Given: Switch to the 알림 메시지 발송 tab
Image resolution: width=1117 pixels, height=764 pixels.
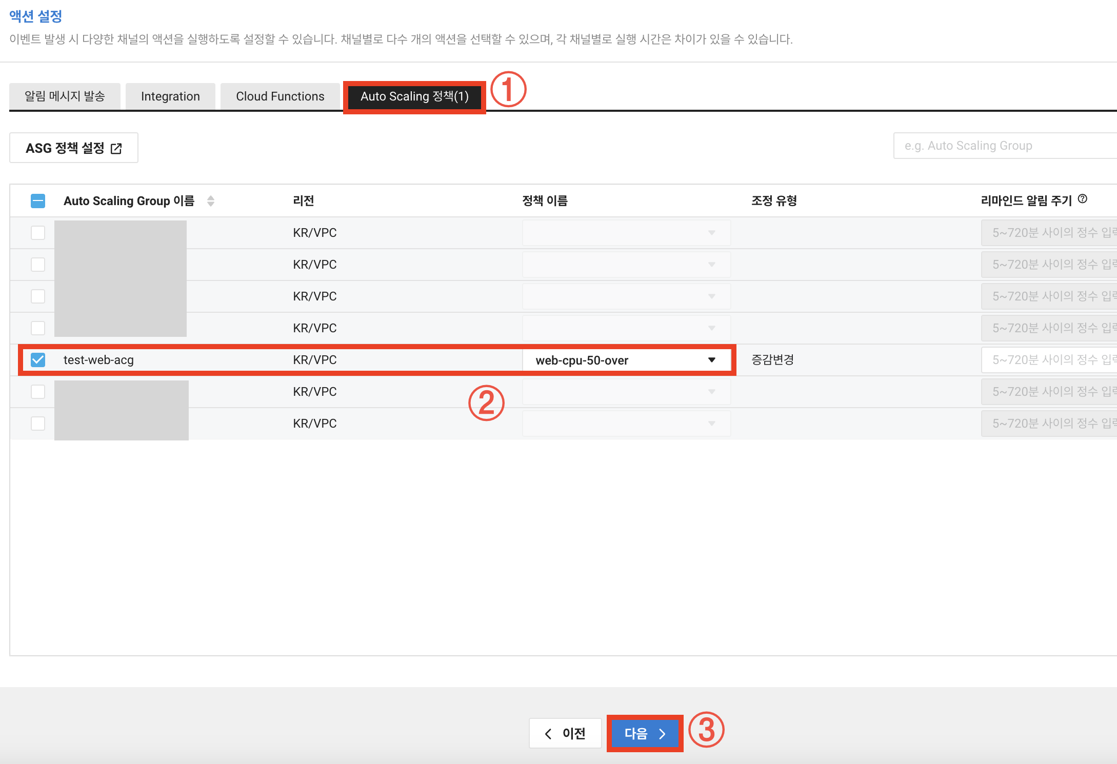Looking at the screenshot, I should (65, 96).
